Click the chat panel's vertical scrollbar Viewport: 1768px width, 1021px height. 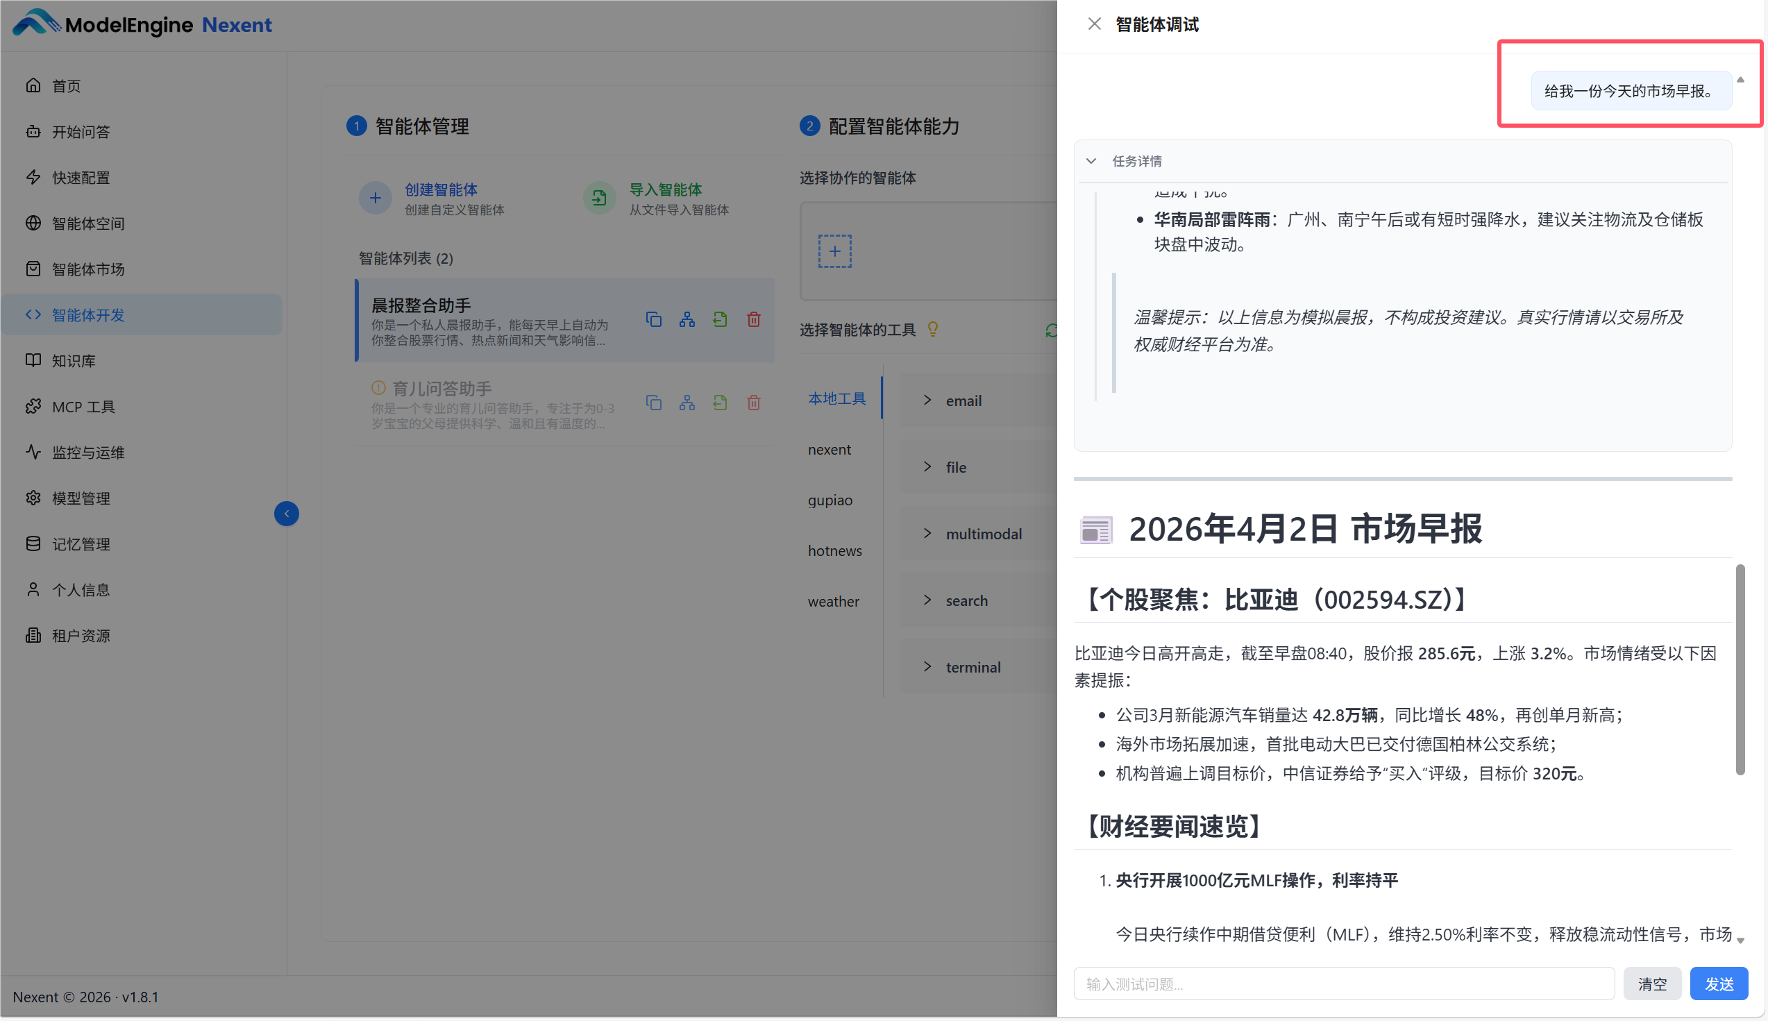1740,670
